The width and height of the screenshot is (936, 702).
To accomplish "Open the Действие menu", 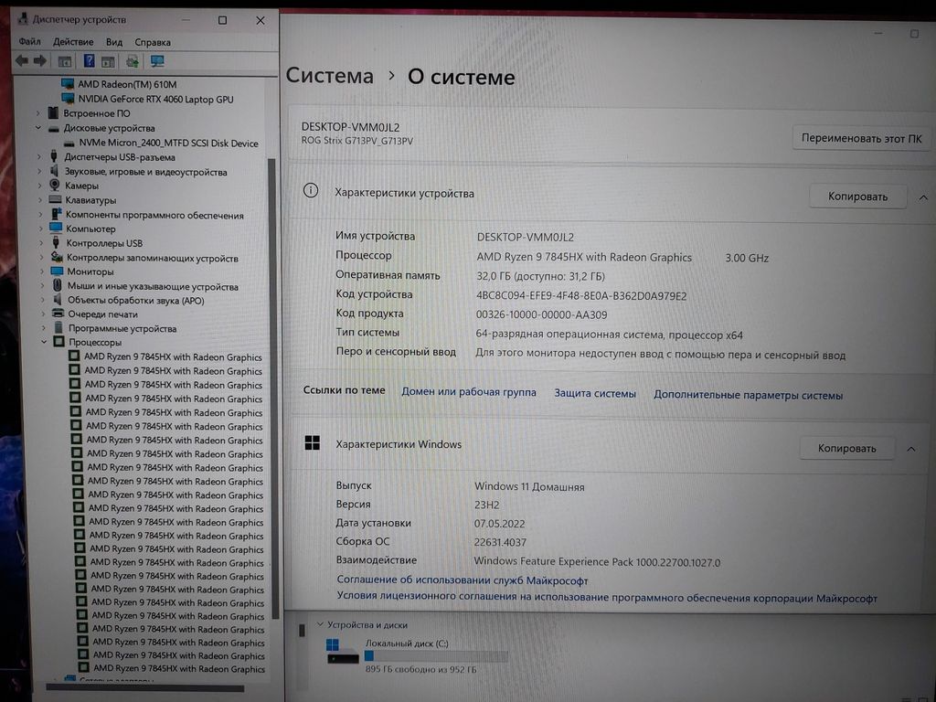I will point(73,42).
